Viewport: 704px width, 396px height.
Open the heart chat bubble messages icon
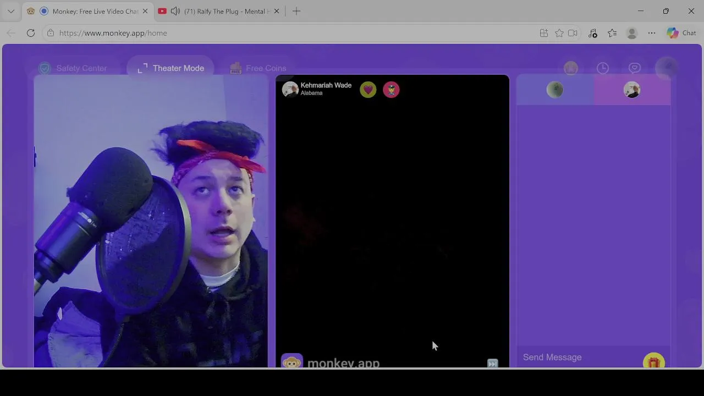click(635, 68)
